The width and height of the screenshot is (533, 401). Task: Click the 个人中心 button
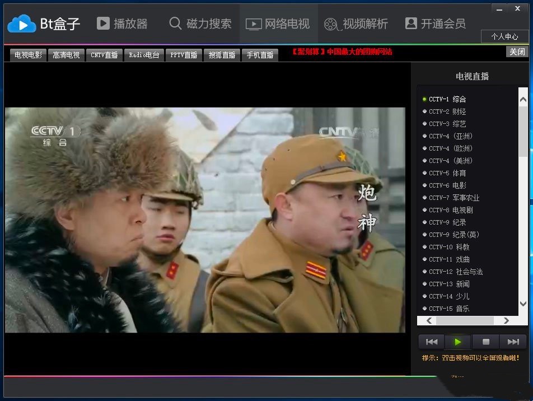[504, 36]
